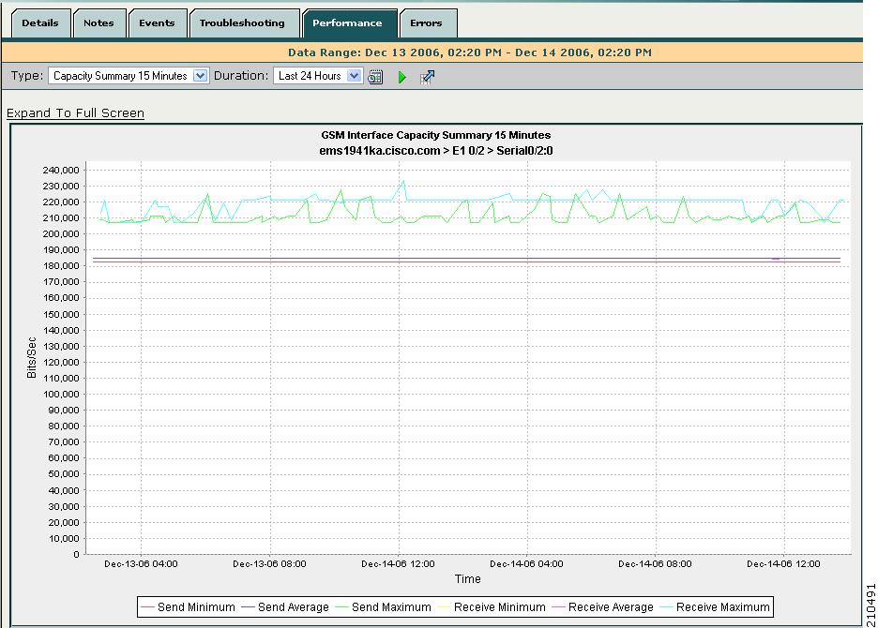Open the custom date range calendar icon
Image resolution: width=878 pixels, height=628 pixels.
pyautogui.click(x=375, y=77)
